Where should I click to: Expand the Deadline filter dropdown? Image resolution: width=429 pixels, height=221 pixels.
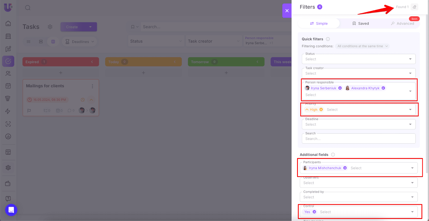tap(358, 125)
